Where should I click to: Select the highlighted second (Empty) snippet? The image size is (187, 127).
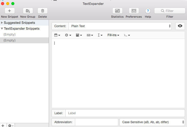(x=24, y=40)
